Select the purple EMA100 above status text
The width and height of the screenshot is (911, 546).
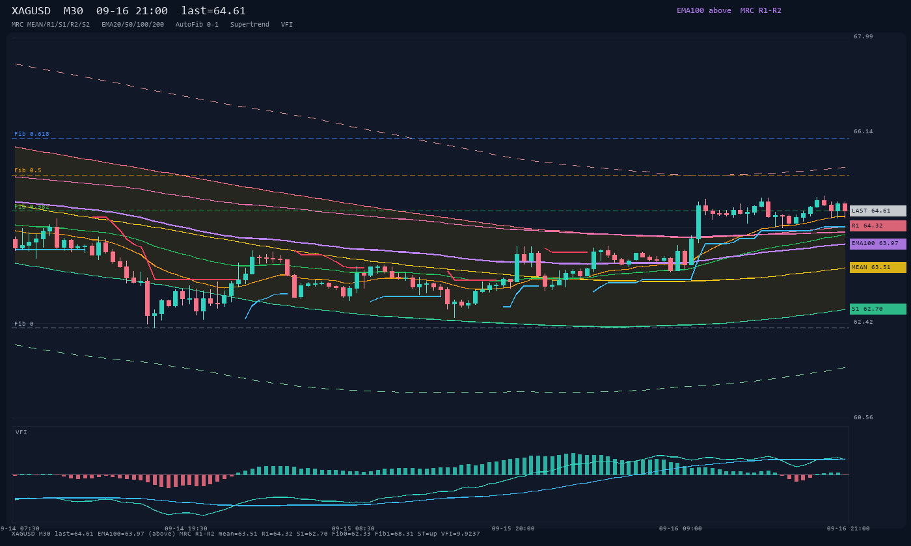[704, 10]
